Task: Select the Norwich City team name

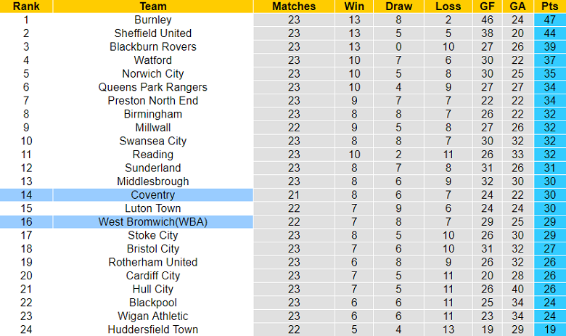Action: coord(153,73)
